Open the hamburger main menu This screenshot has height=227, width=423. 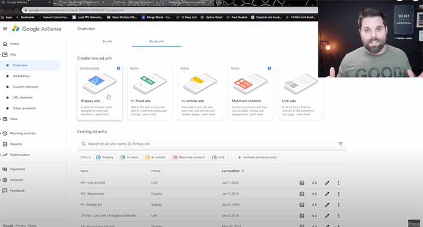(5, 28)
